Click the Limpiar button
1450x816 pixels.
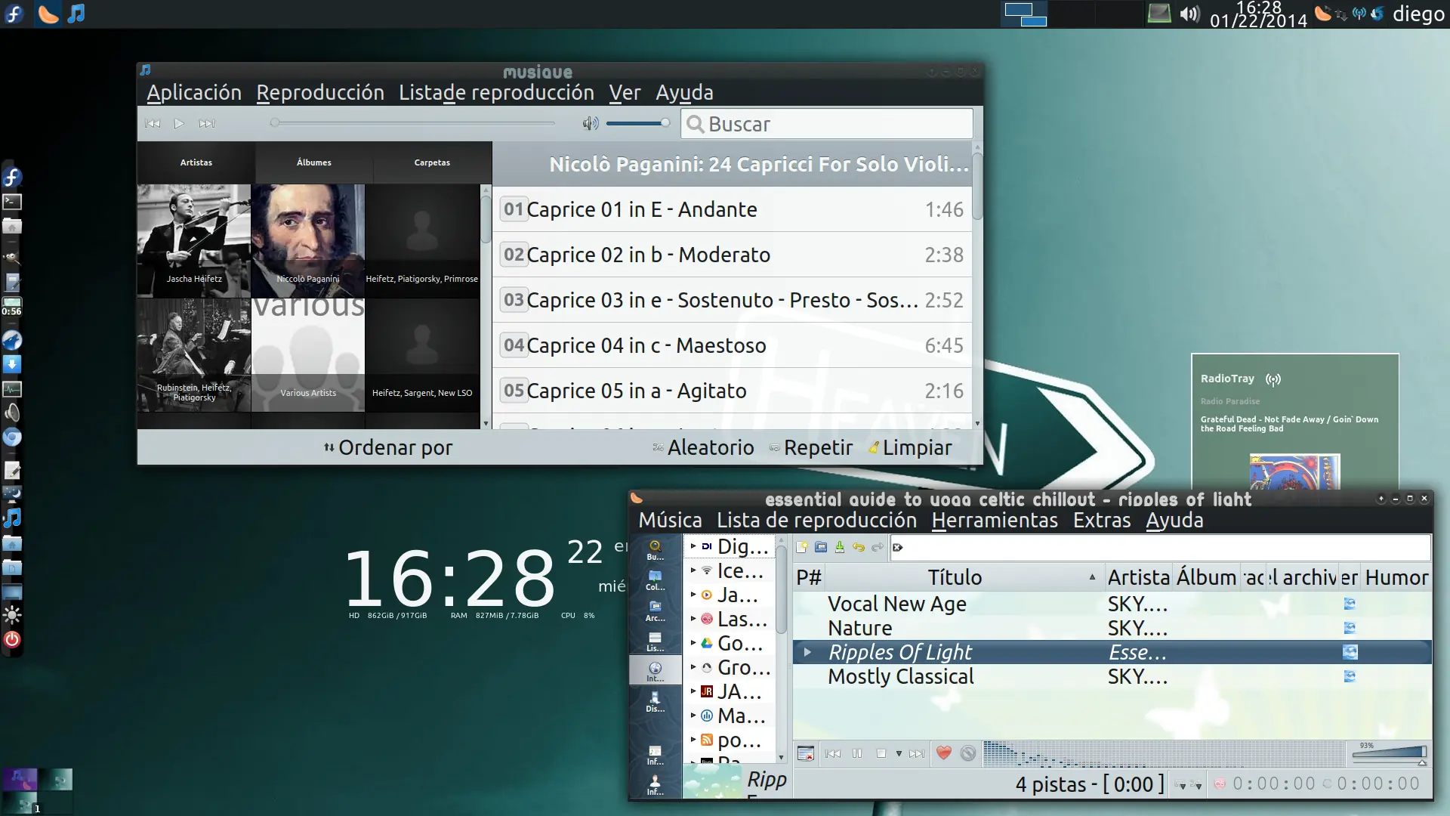[x=910, y=447]
